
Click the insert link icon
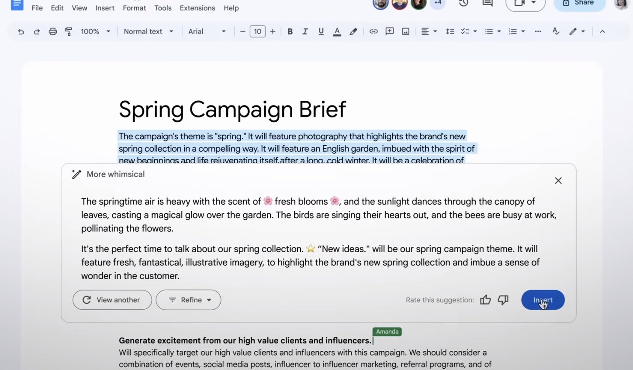tap(374, 31)
